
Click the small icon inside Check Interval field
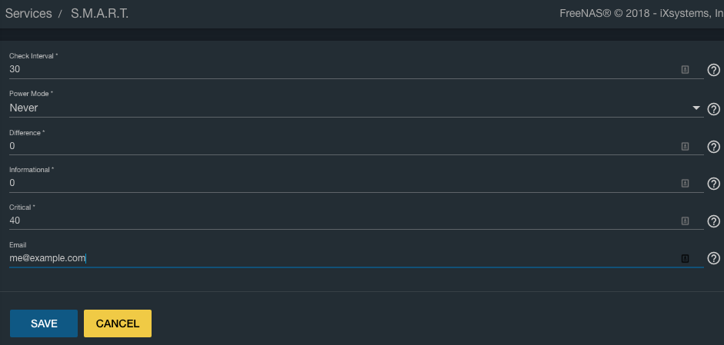[x=685, y=69]
